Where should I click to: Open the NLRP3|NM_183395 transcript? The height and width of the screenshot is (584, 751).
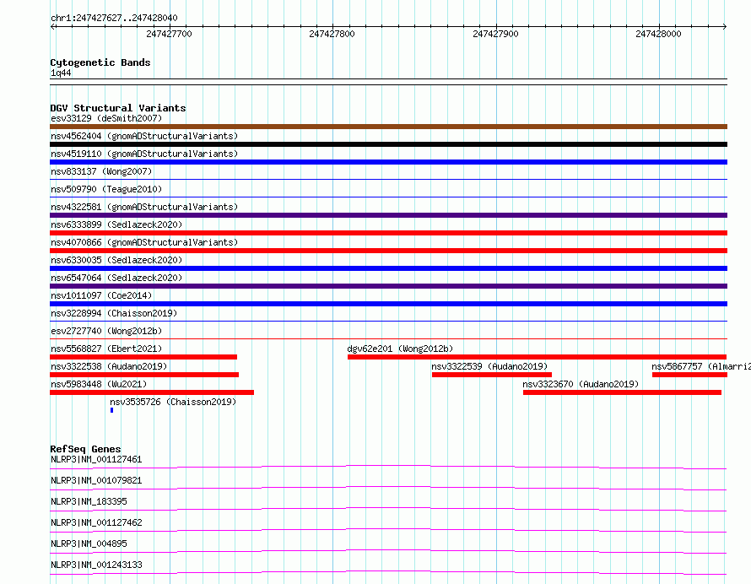(89, 501)
